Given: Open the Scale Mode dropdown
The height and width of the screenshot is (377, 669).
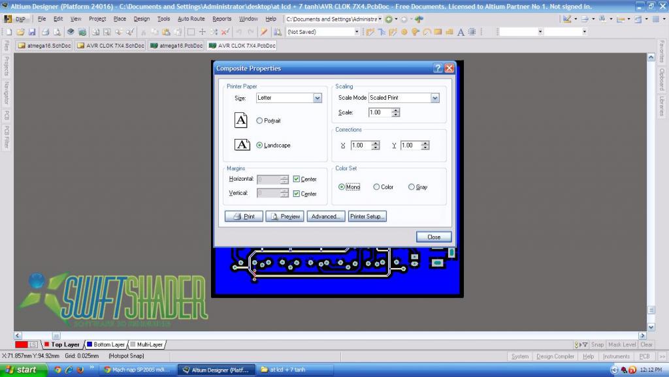Looking at the screenshot, I should 434,98.
